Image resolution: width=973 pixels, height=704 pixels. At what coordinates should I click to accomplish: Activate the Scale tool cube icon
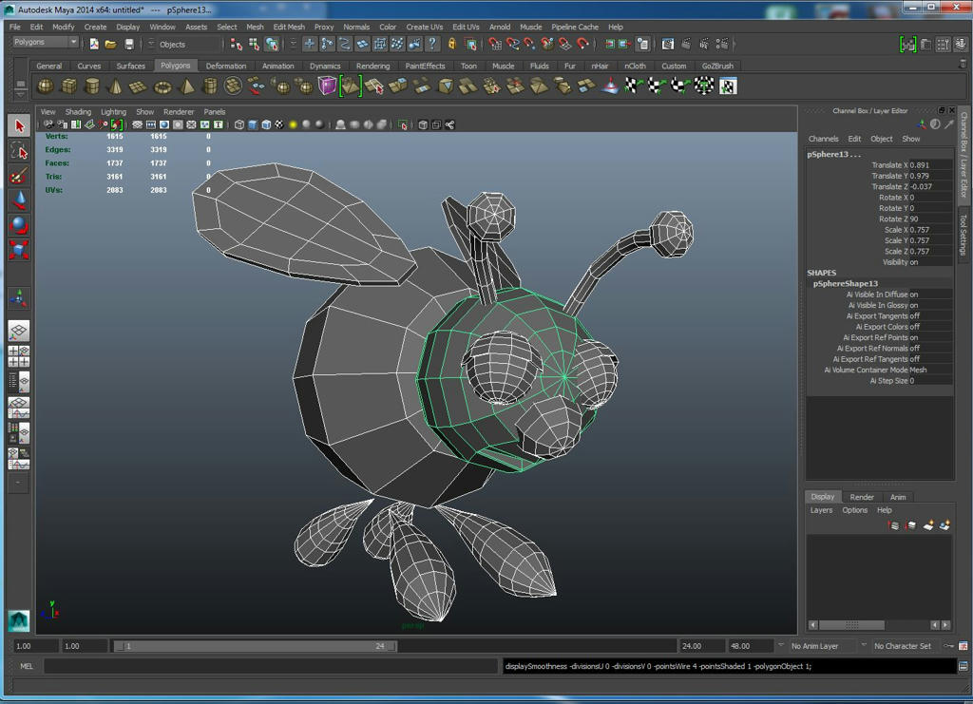click(x=19, y=250)
